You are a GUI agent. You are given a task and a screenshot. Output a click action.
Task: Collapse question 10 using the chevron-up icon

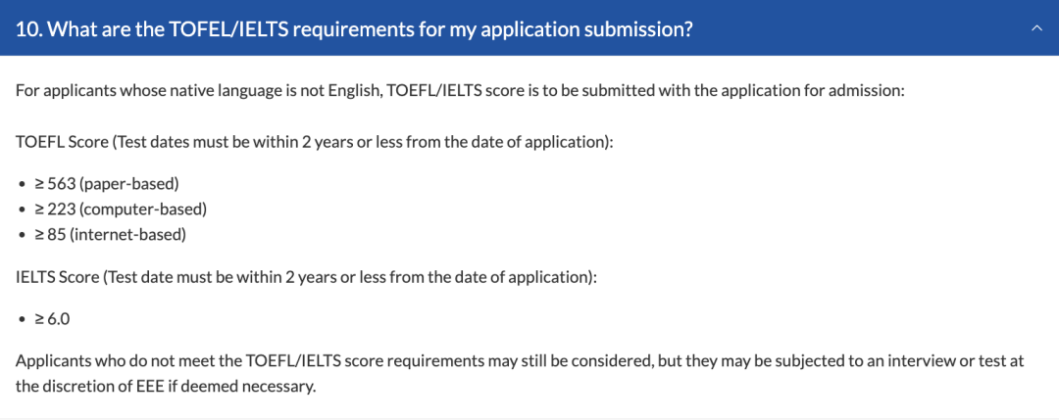point(1036,29)
